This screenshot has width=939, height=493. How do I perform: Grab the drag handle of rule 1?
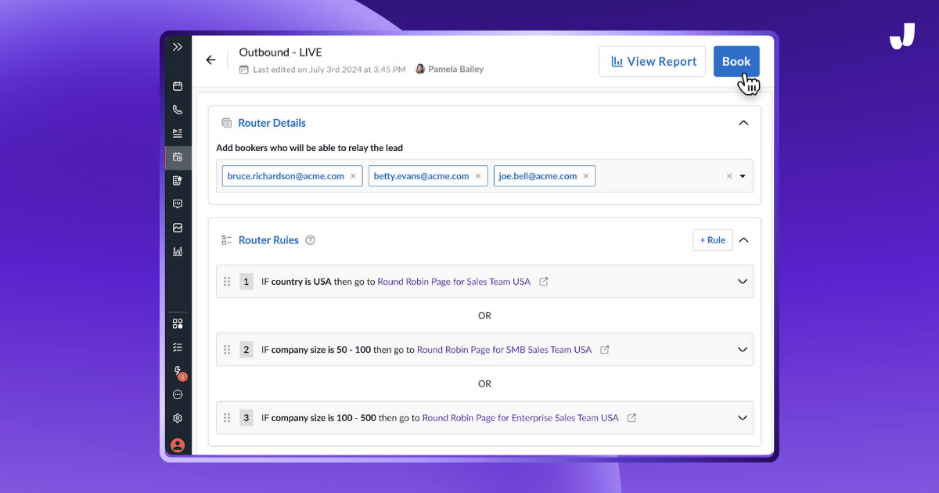tap(227, 282)
